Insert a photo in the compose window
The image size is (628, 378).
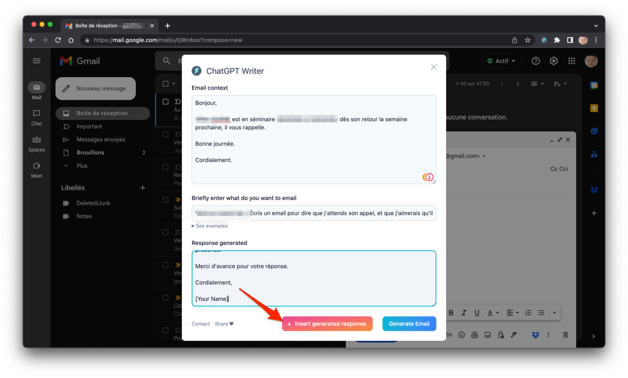pos(488,335)
